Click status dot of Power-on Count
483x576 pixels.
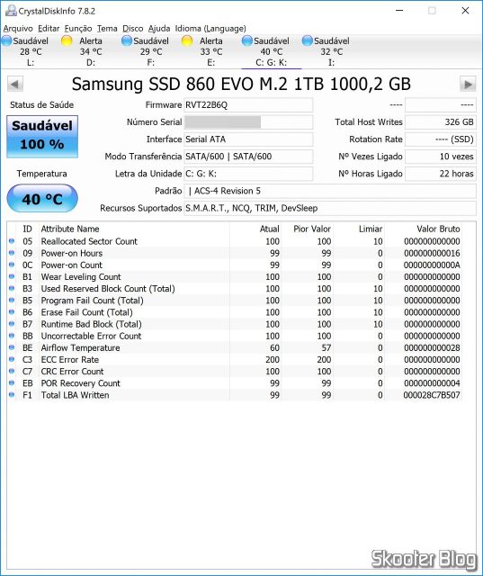(x=12, y=265)
